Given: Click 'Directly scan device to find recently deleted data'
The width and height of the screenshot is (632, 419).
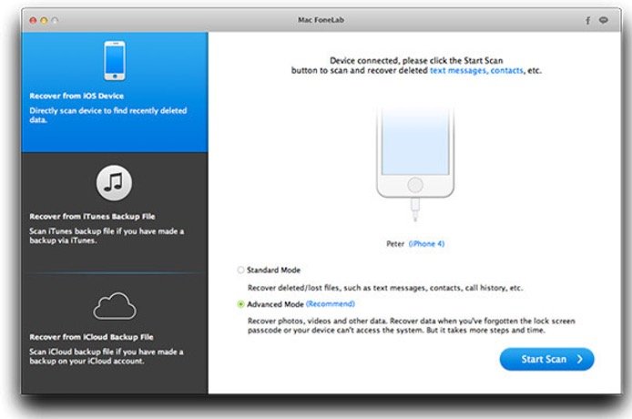Looking at the screenshot, I should [108, 115].
